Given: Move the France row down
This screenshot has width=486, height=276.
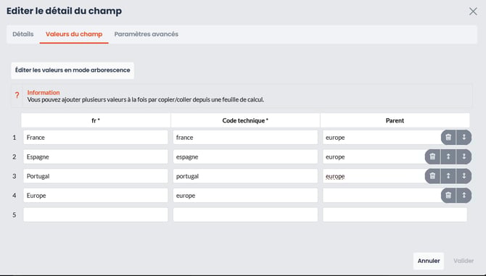Looking at the screenshot, I should (464, 137).
